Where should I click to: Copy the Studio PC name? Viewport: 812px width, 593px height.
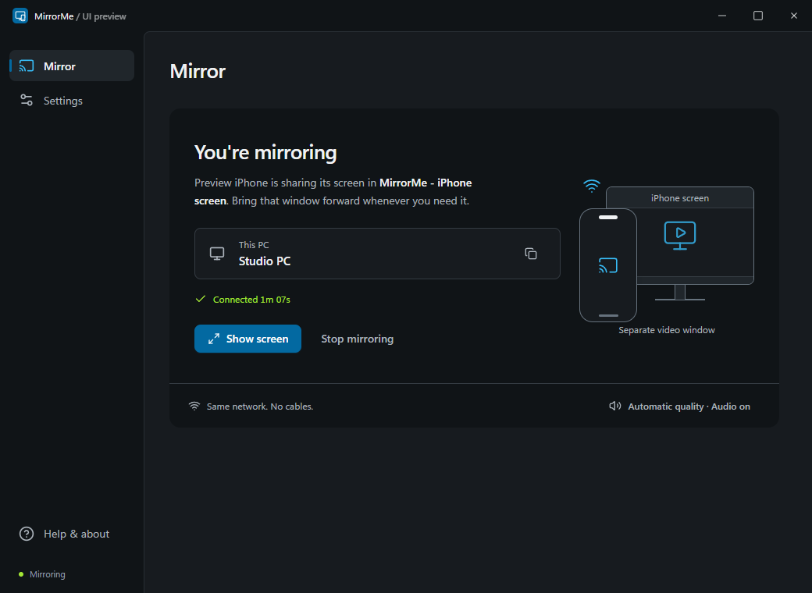pyautogui.click(x=531, y=254)
